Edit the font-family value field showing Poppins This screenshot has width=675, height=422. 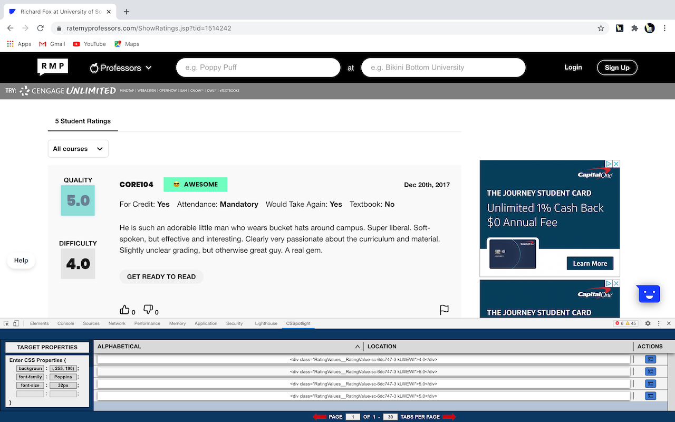(63, 377)
